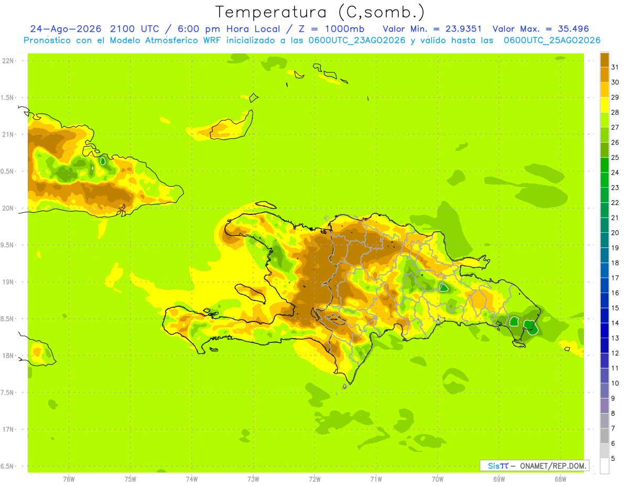Pick the gray legend band between 6 and 7
This screenshot has width=629, height=486.
coord(604,436)
